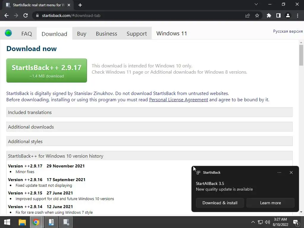Open a new tab with the plus button
Image resolution: width=304 pixels, height=228 pixels.
point(80,5)
